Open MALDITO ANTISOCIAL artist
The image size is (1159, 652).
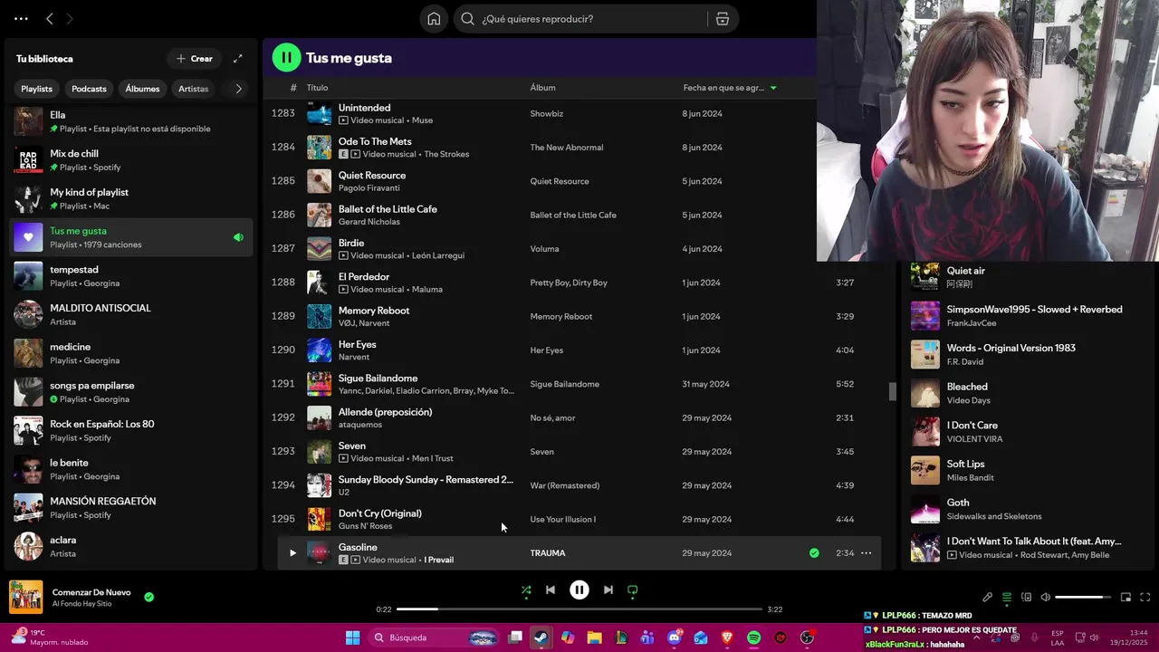[x=131, y=314]
